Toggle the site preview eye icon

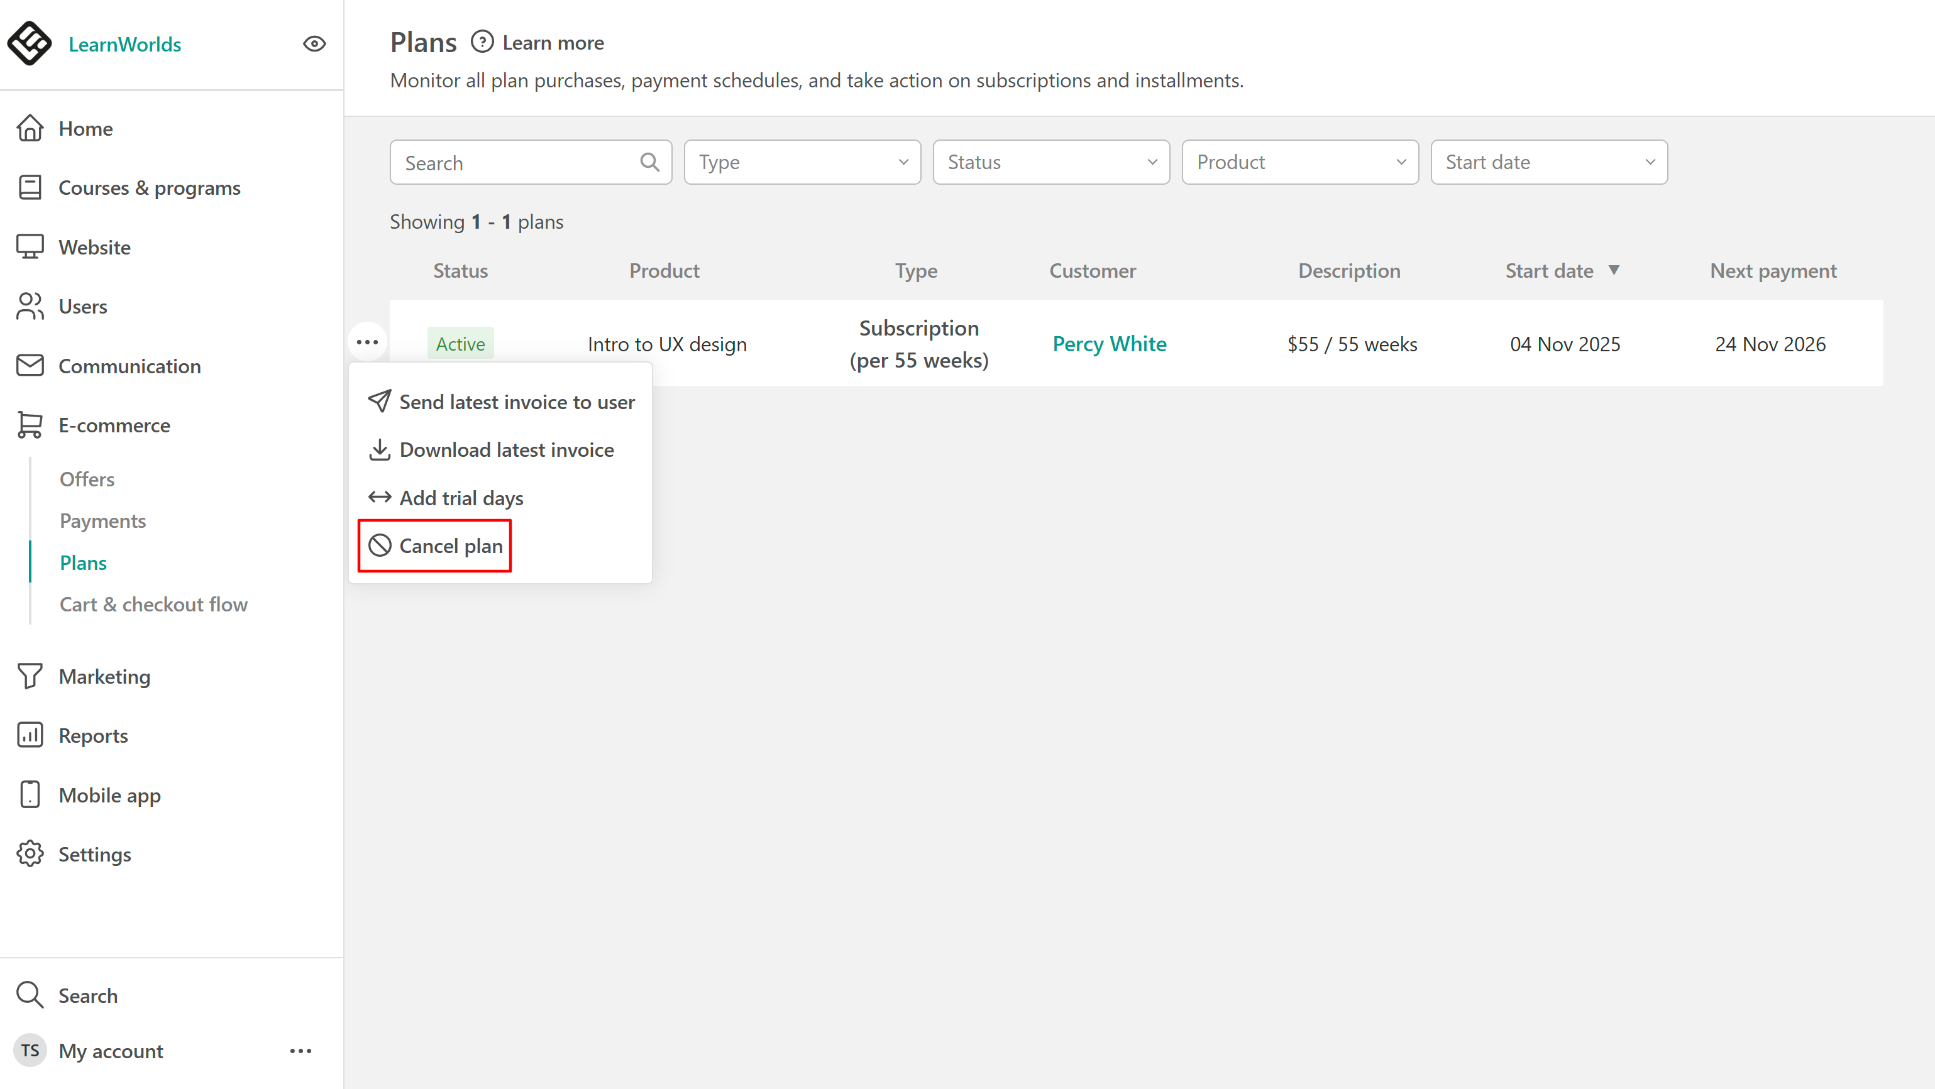314,43
